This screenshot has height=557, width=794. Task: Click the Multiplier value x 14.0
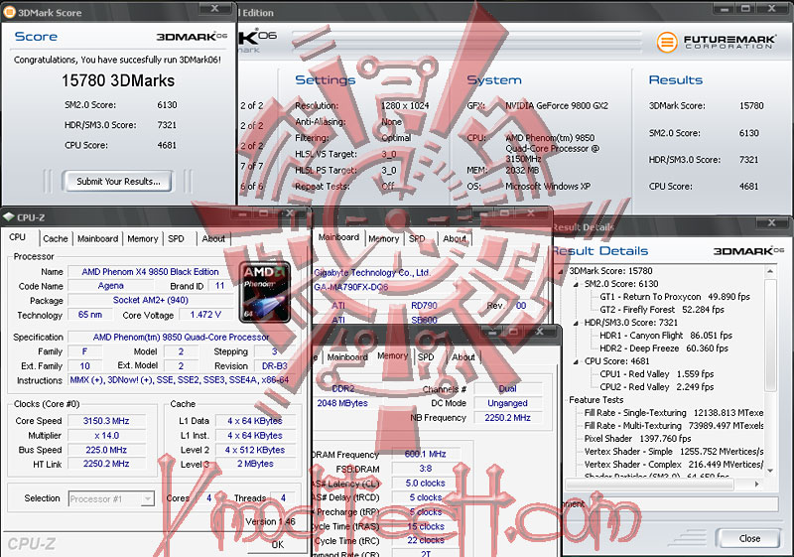click(x=106, y=436)
